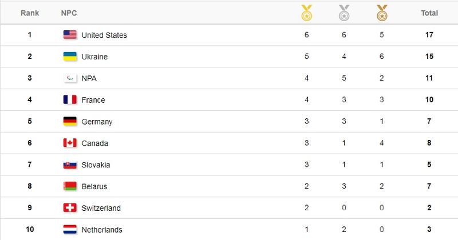Click the Germany flag icon
Viewport: 458px width, 240px height.
(70, 122)
